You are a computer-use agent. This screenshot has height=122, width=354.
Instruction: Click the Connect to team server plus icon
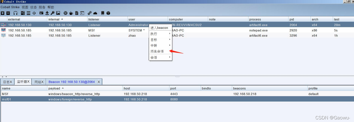(x=3, y=13)
